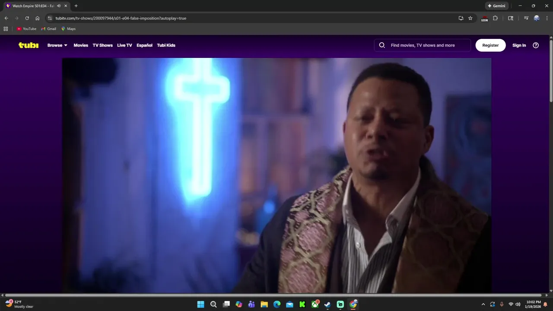The image size is (553, 311).
Task: Bookmark this page with star icon
Action: [x=470, y=18]
